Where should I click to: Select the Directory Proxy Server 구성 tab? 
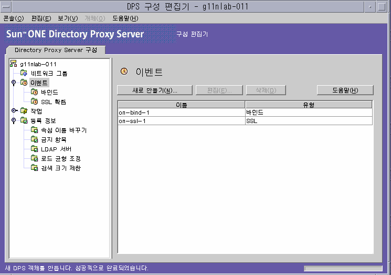point(56,50)
